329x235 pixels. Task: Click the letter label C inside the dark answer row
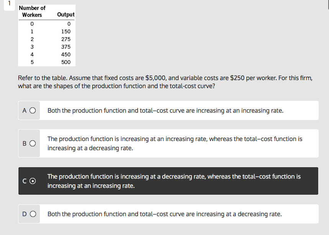24,181
